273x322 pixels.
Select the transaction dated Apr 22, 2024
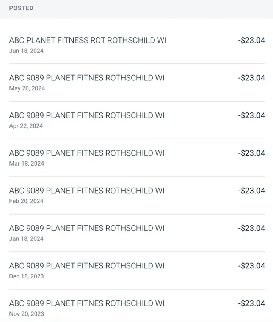pyautogui.click(x=136, y=120)
